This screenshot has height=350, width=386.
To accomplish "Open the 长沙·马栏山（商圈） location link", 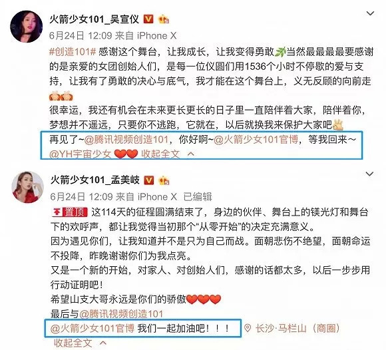I will (x=298, y=328).
